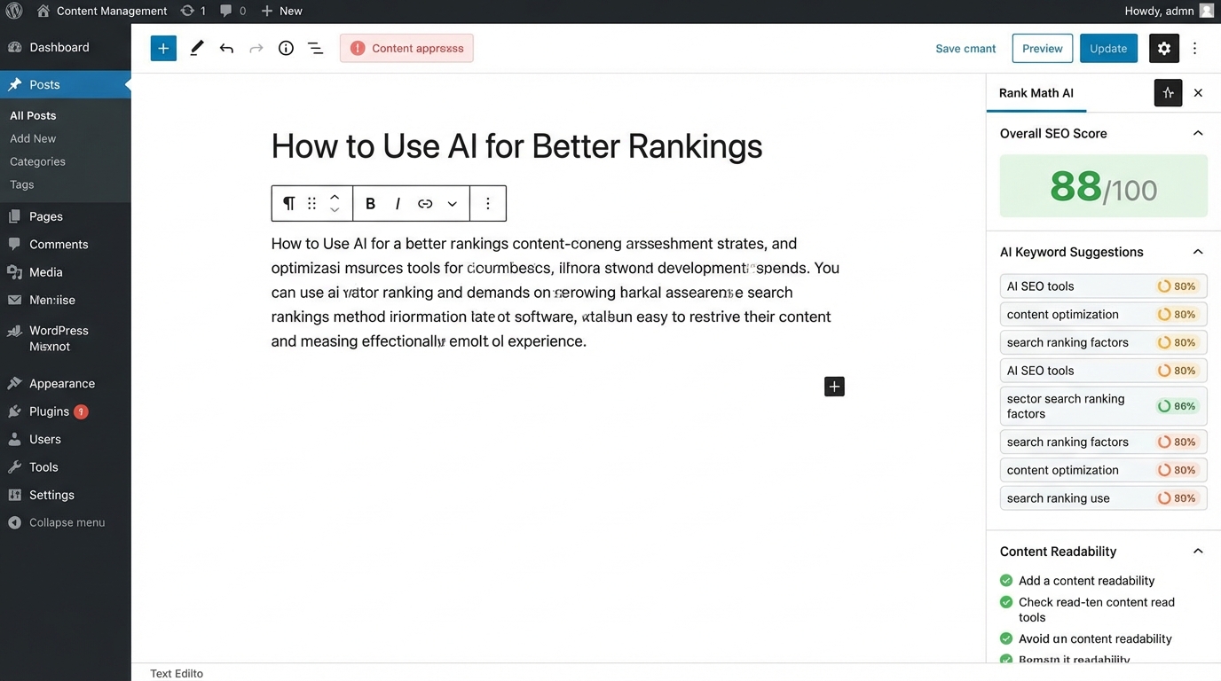Click the Undo arrow in toolbar

point(226,49)
